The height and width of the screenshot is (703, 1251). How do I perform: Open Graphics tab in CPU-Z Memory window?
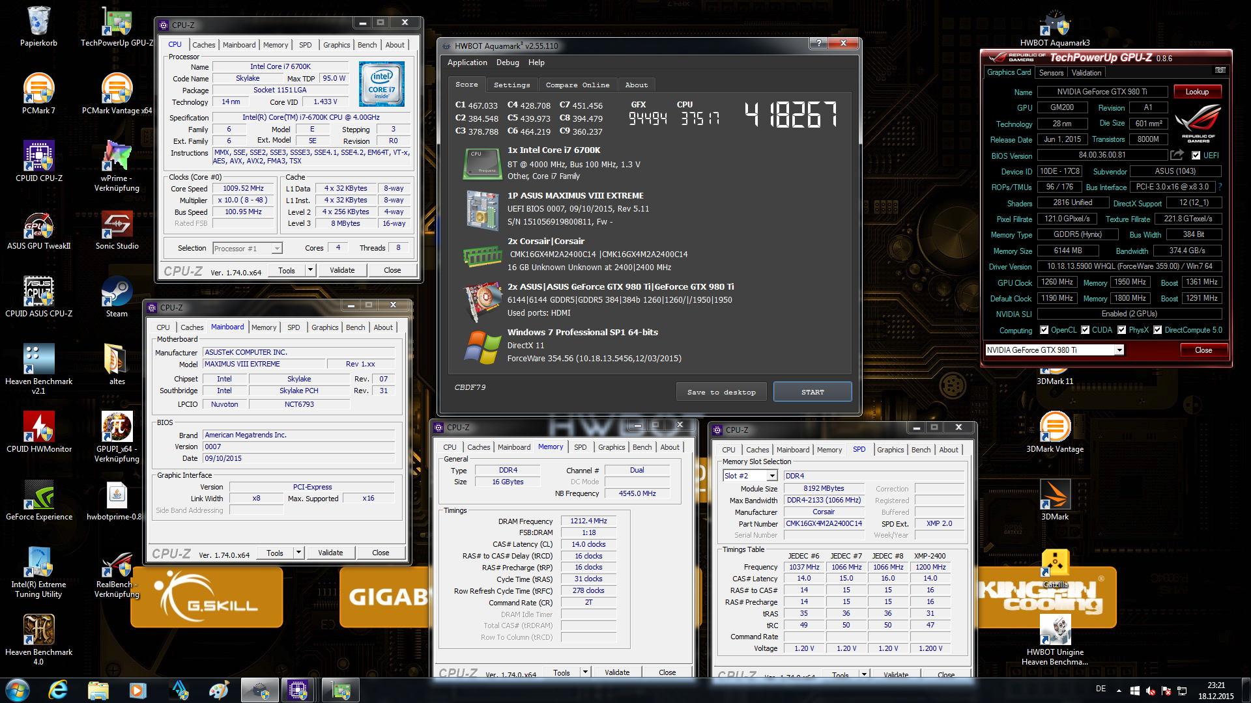(x=611, y=447)
